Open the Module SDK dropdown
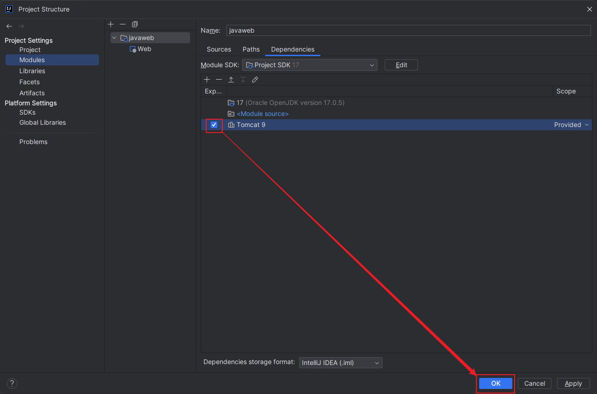Screen dimensions: 597x394 pyautogui.click(x=310, y=65)
